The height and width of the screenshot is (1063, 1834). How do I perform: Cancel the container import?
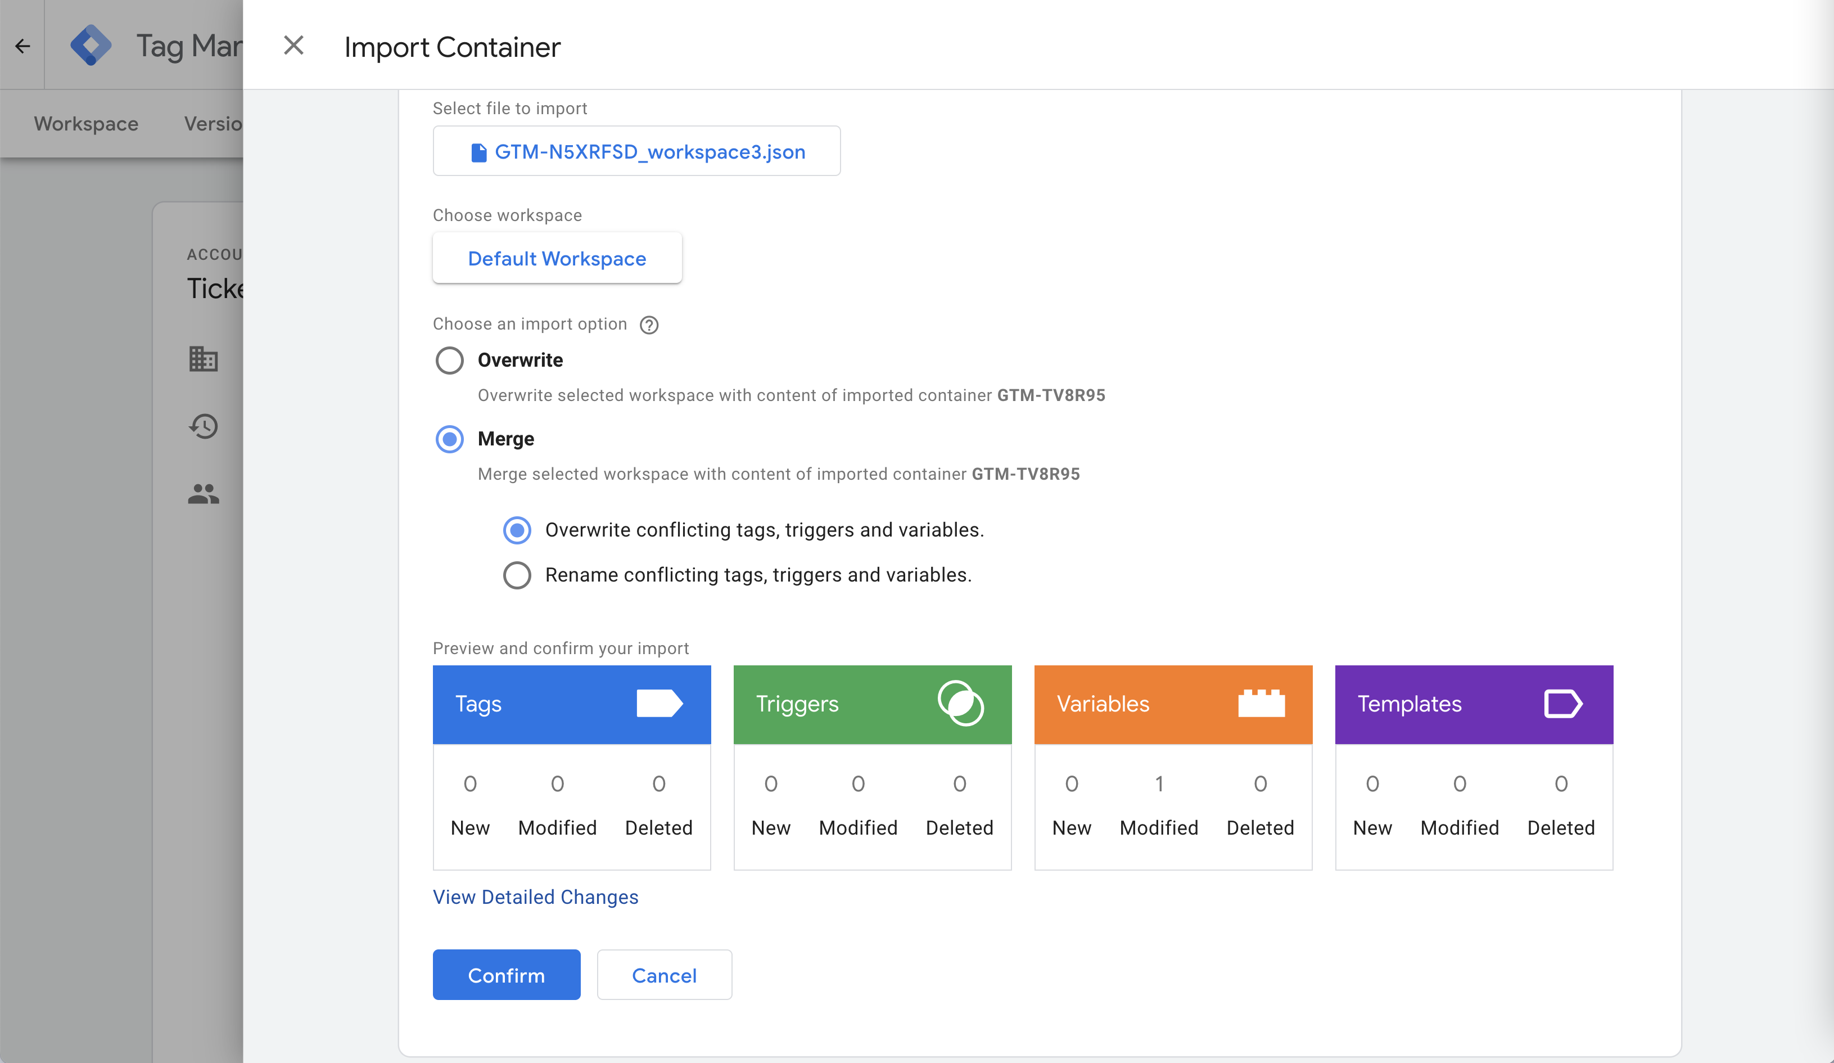tap(665, 975)
